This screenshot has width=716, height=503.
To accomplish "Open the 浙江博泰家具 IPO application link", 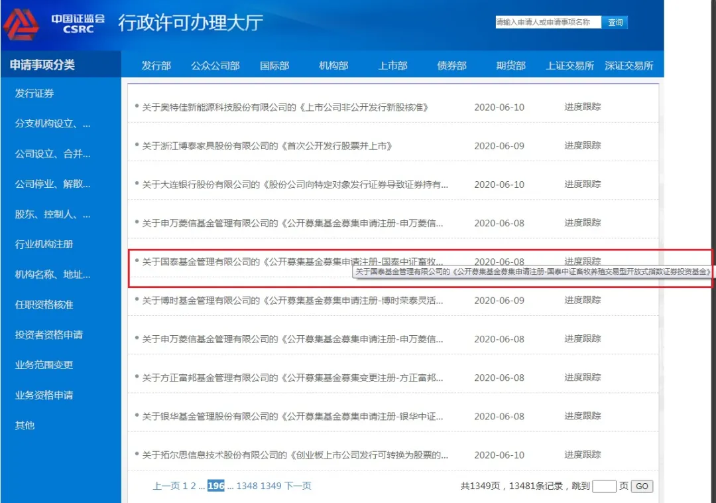I will (x=267, y=146).
